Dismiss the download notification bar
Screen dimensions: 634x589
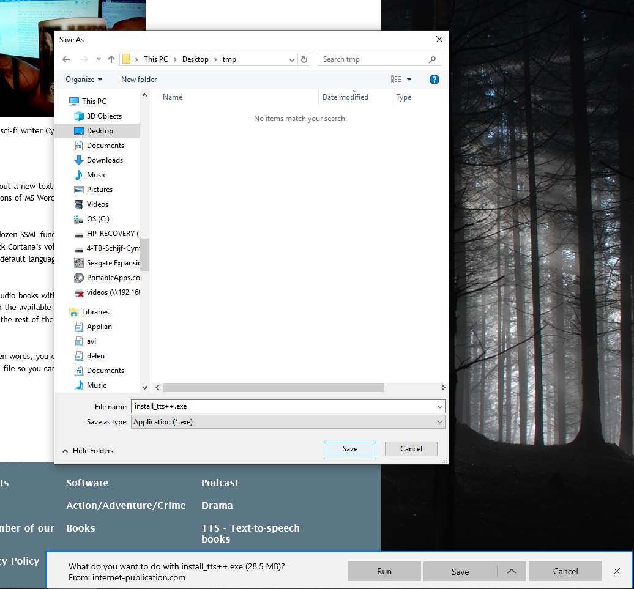(617, 571)
